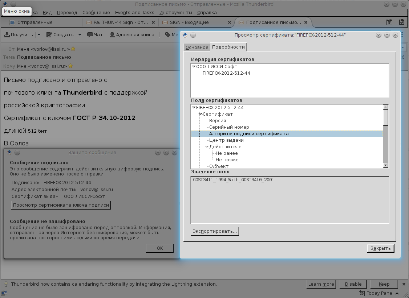Click the star icon next to recipient address

click(x=70, y=66)
